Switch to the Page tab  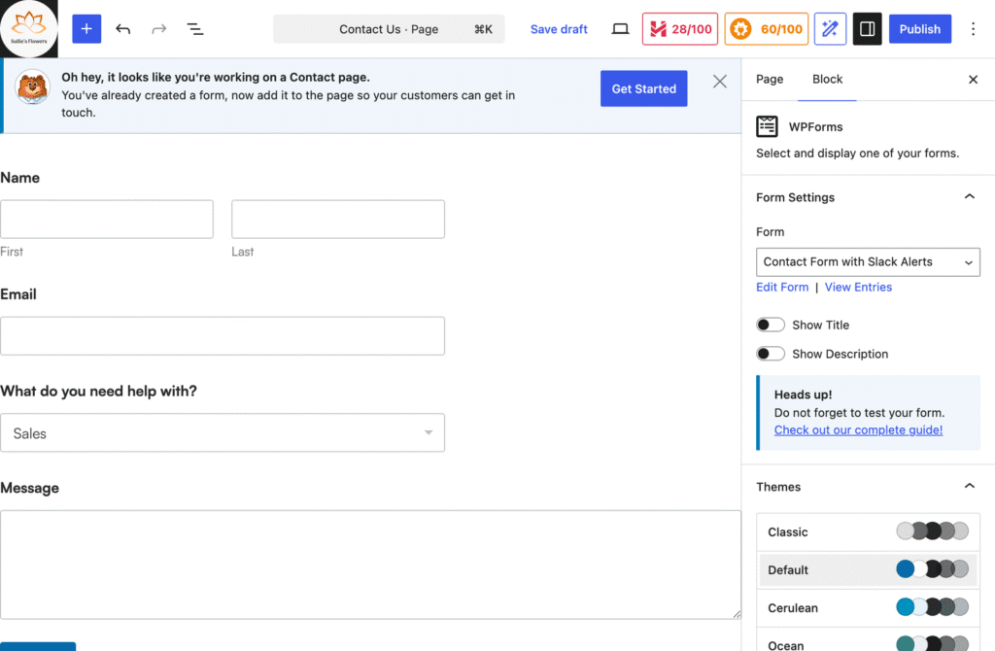tap(770, 80)
